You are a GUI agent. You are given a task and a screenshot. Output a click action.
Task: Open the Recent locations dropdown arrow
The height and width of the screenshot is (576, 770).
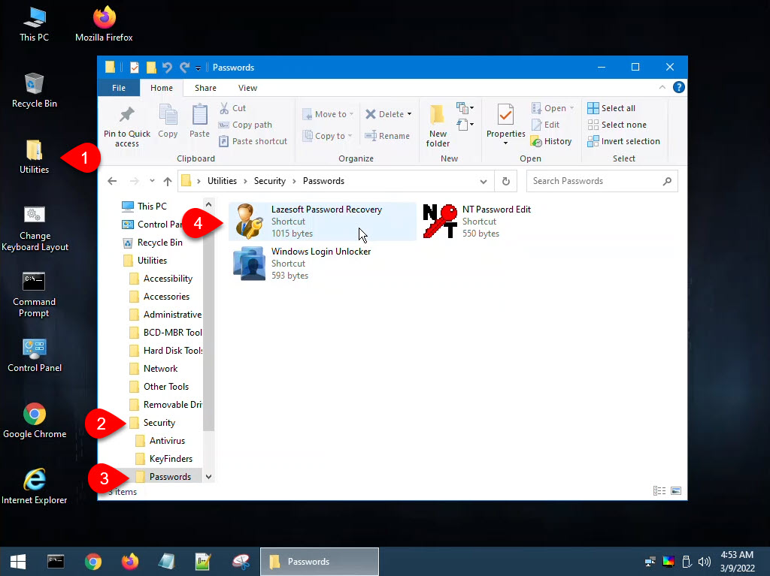152,181
